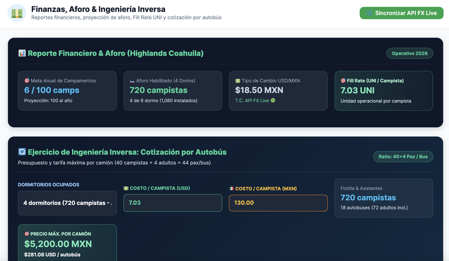Click the Flotilla & Asistentes label
Image resolution: width=449 pixels, height=261 pixels.
coord(361,188)
